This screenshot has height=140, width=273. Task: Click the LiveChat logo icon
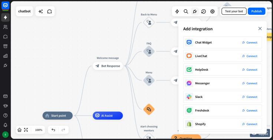[x=189, y=56]
